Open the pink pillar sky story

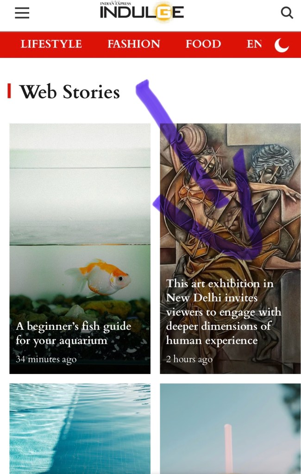click(x=230, y=429)
